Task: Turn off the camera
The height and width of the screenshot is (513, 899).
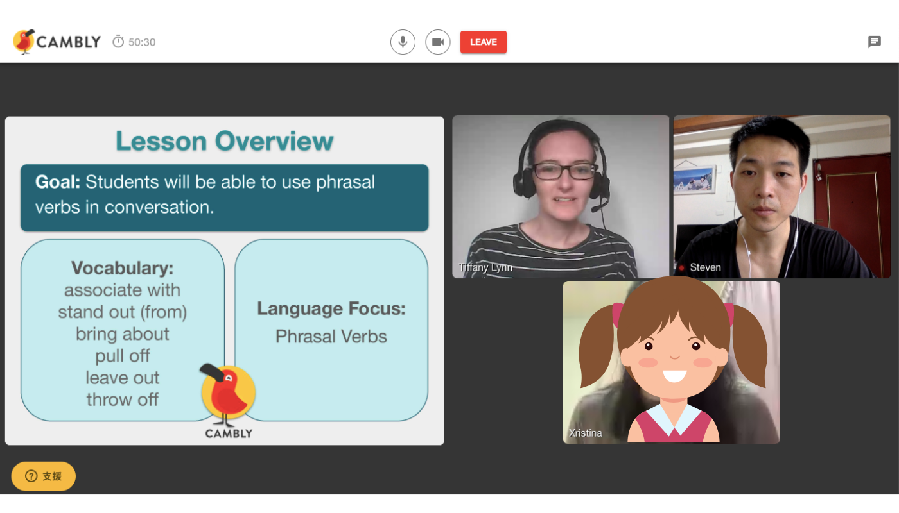Action: [x=438, y=42]
